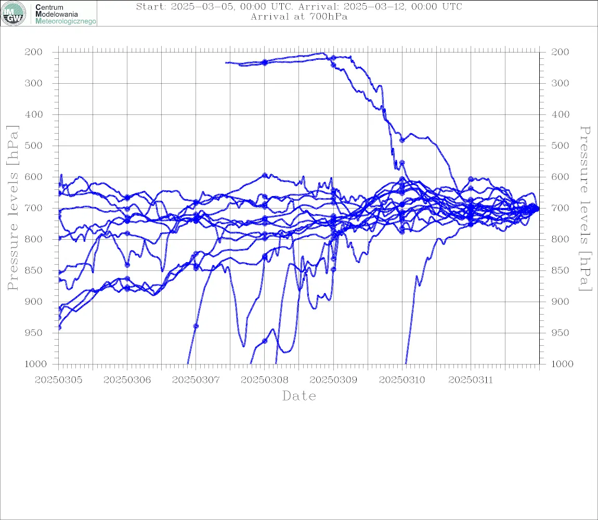This screenshot has width=598, height=520.
Task: Click the left axis 400 label
Action: click(x=34, y=114)
